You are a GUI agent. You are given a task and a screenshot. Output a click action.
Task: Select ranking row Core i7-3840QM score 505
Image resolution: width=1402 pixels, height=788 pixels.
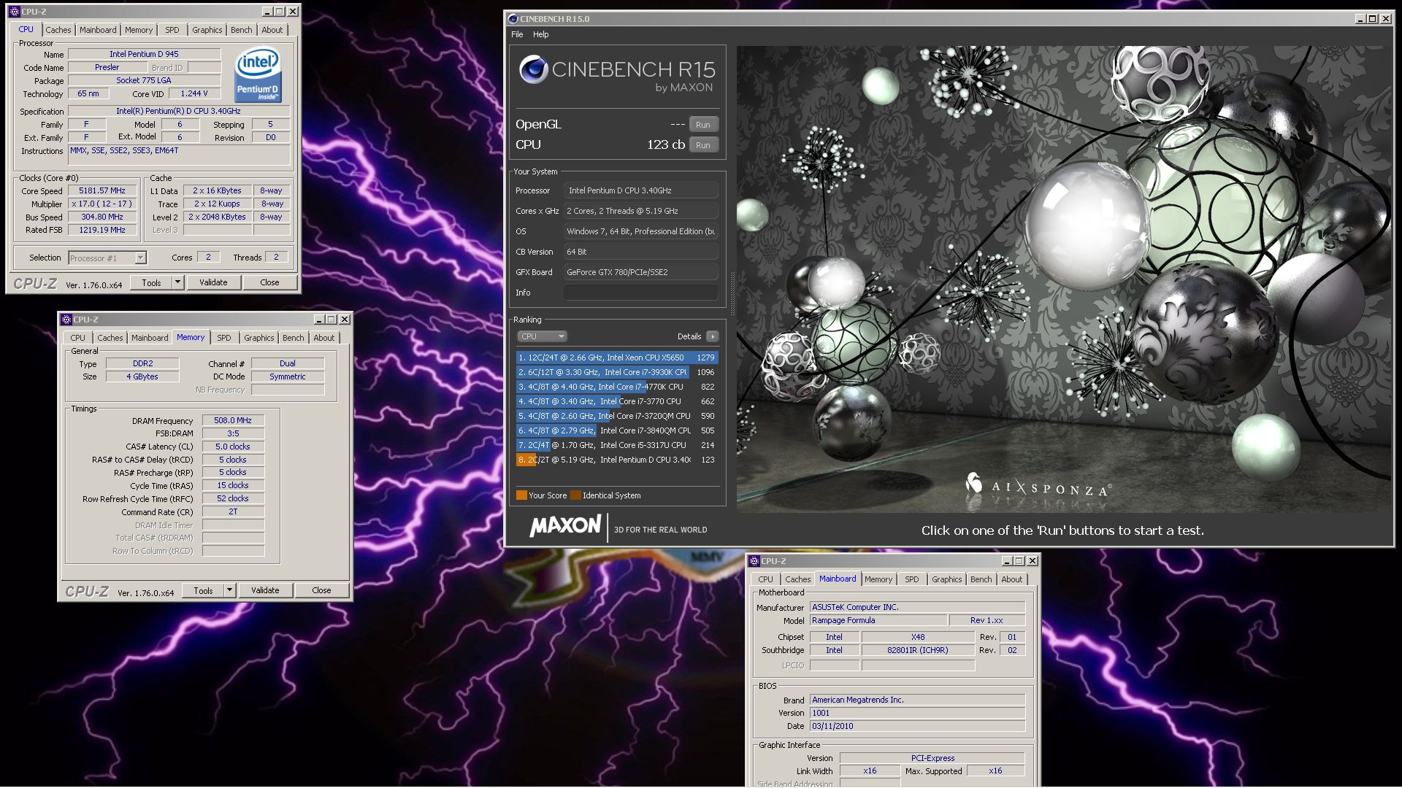pyautogui.click(x=617, y=430)
